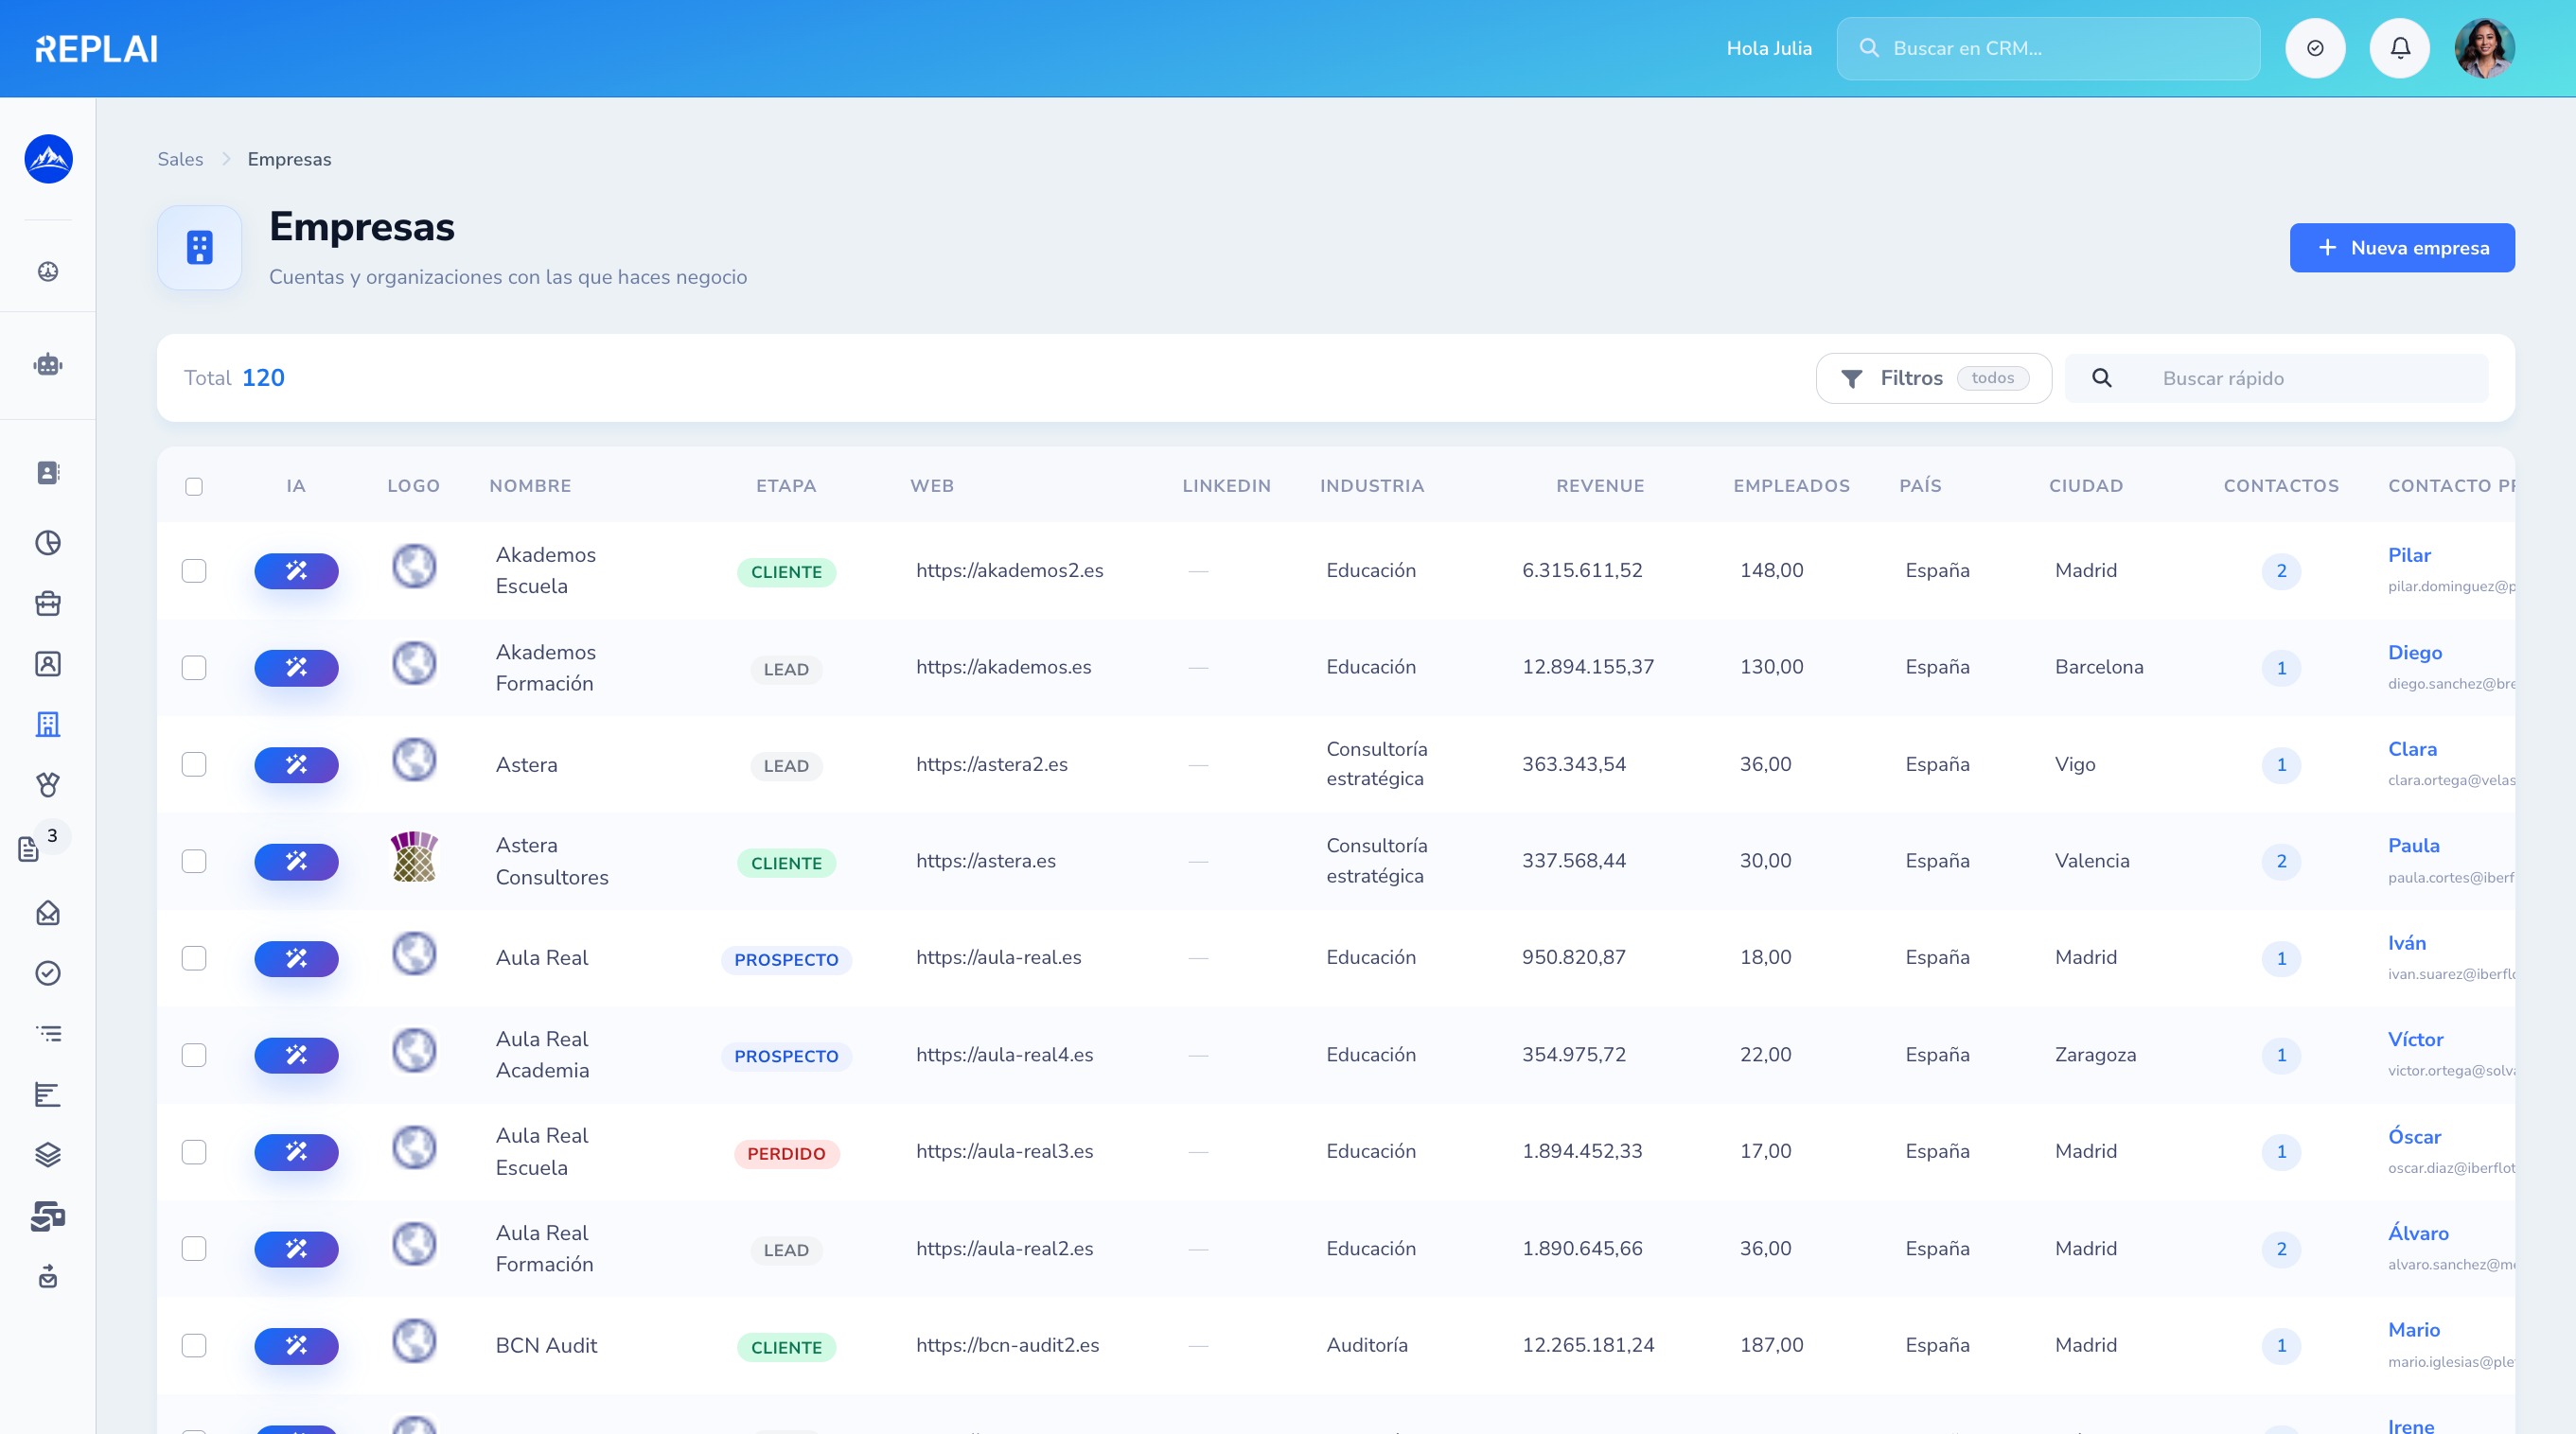Open the envelope mail icon in sidebar
The height and width of the screenshot is (1434, 2576).
pos(48,913)
